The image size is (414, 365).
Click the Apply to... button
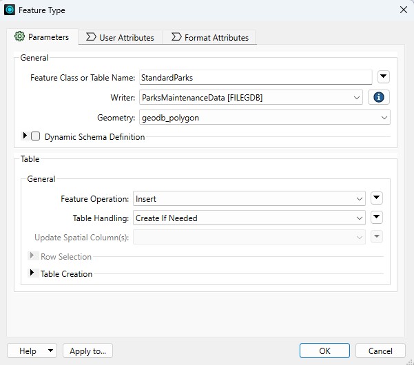point(88,351)
